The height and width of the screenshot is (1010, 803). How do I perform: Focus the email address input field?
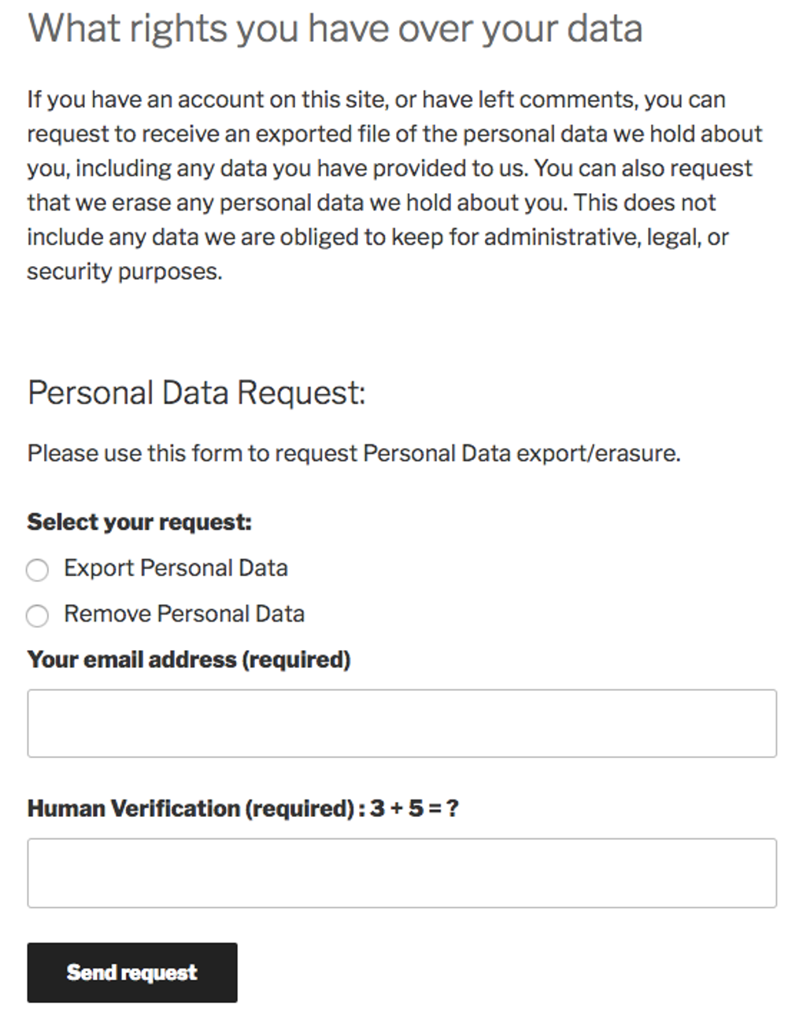coord(401,723)
